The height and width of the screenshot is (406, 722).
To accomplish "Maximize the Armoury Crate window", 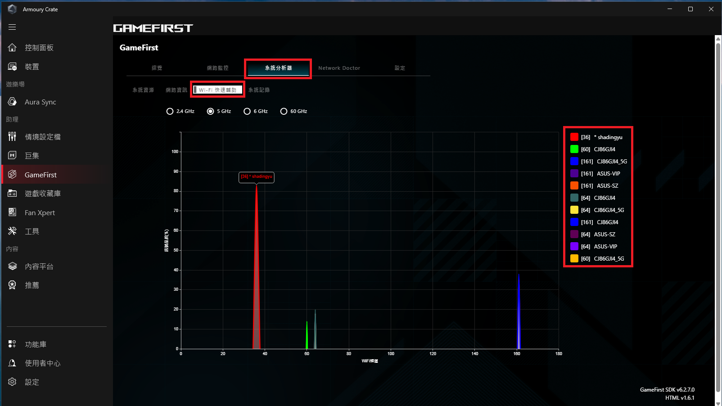I will click(690, 9).
